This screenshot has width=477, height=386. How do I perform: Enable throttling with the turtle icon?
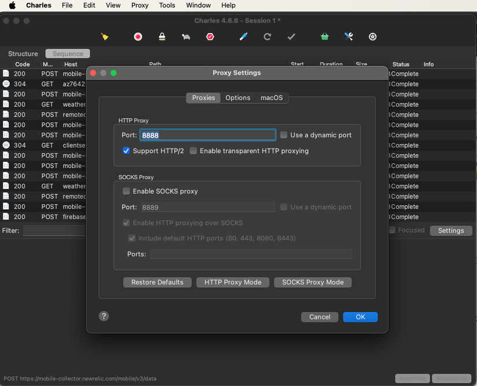pos(186,36)
